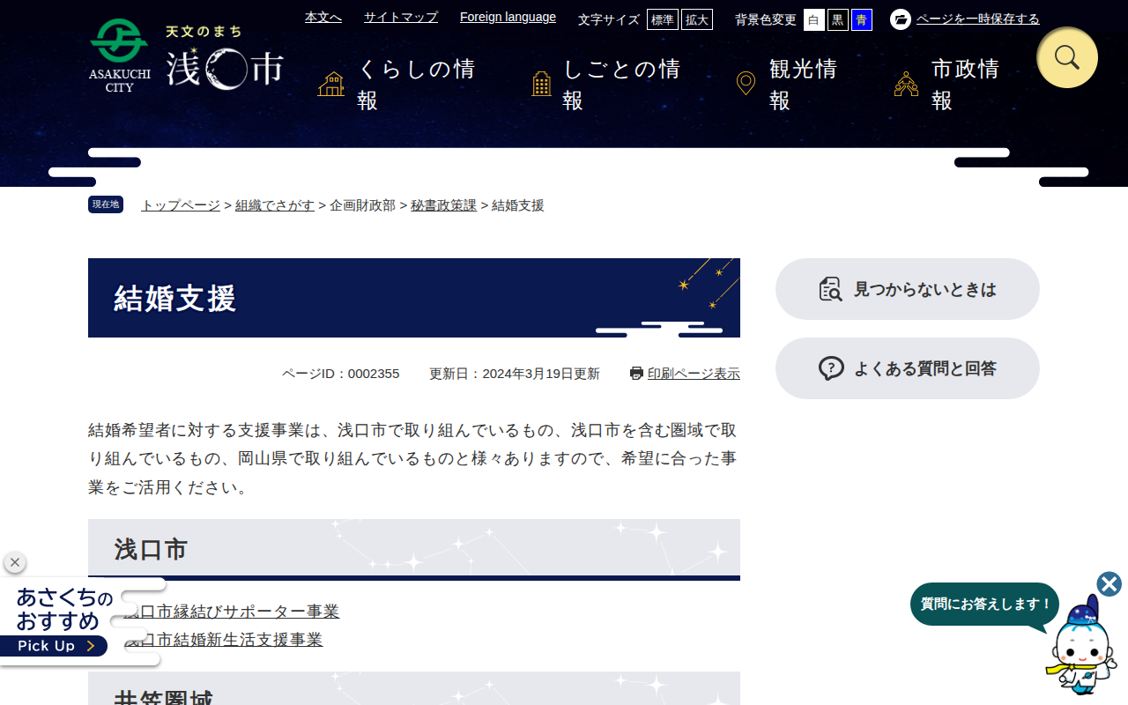
Task: Click ページを一時保存する link
Action: coord(978,19)
